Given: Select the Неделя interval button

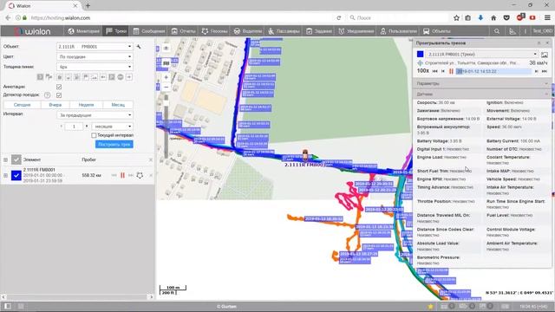Looking at the screenshot, I should (86, 105).
